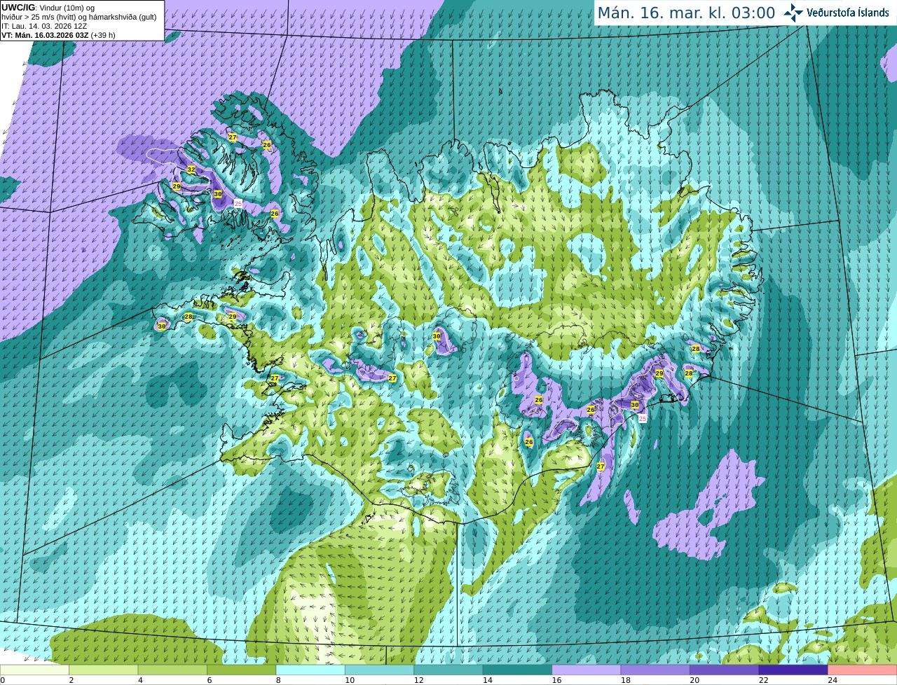Click the legend scale value 0

click(3, 680)
